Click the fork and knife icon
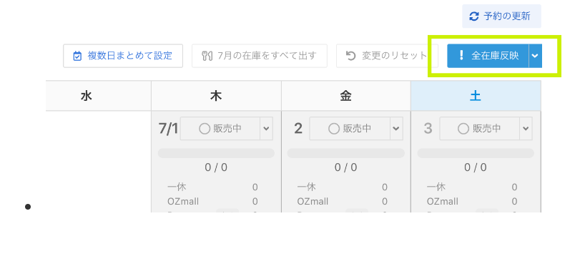The height and width of the screenshot is (264, 585). [207, 56]
